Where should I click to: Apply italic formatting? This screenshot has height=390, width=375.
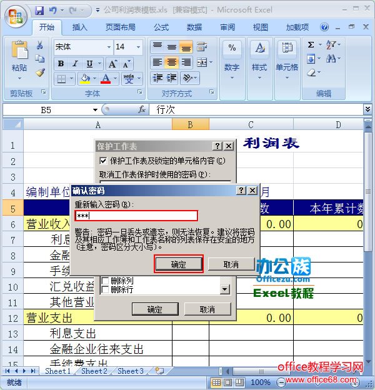tap(75, 64)
